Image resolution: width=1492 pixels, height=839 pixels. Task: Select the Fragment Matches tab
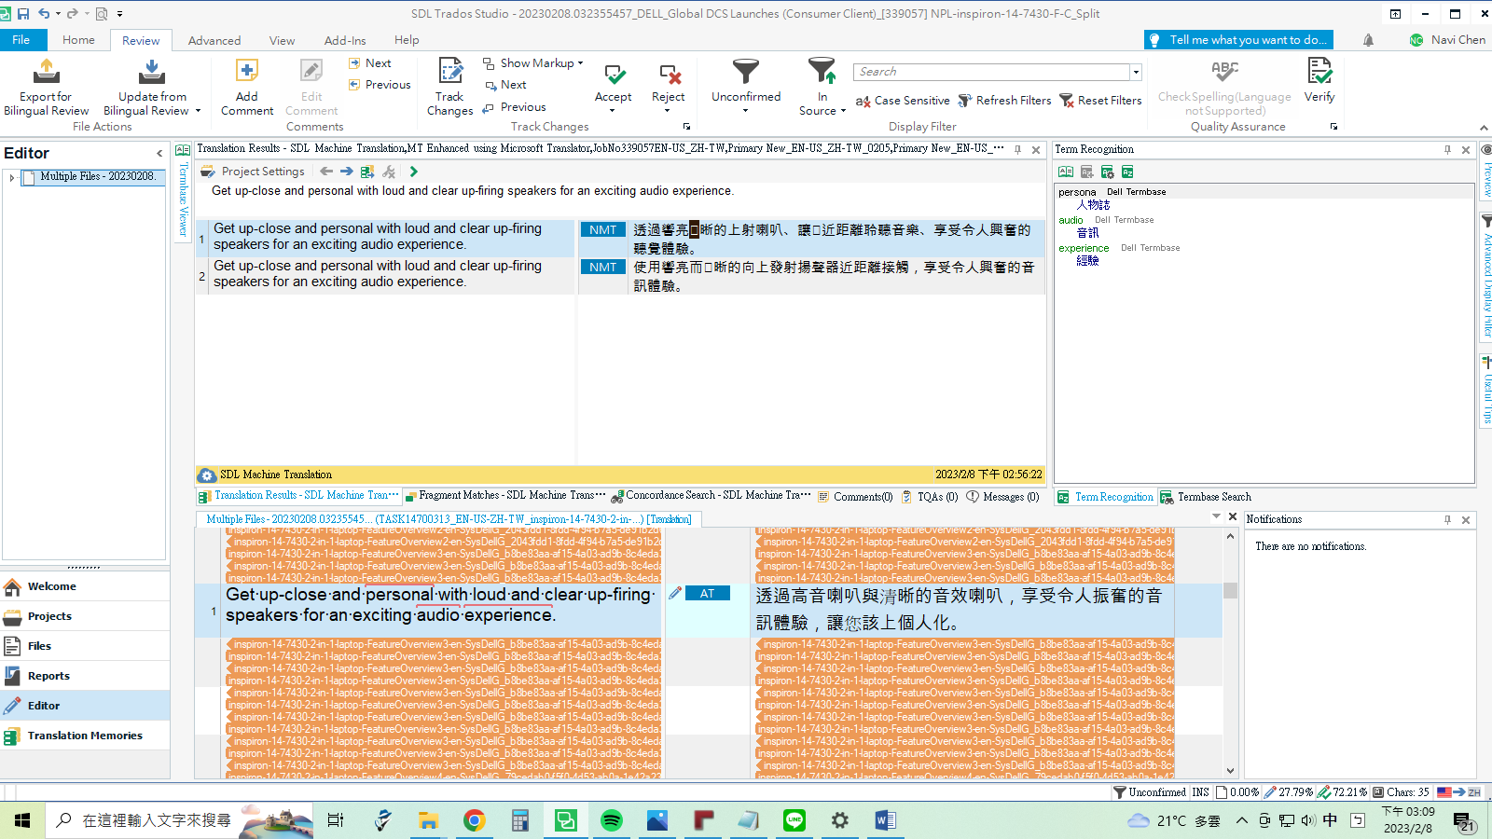point(504,496)
